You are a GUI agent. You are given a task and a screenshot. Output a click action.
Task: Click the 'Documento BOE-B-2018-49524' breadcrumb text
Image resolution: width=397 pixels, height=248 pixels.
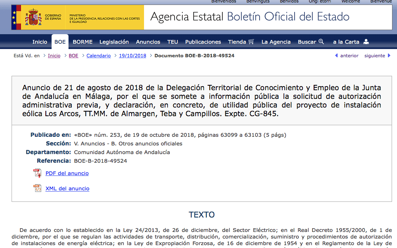point(194,56)
